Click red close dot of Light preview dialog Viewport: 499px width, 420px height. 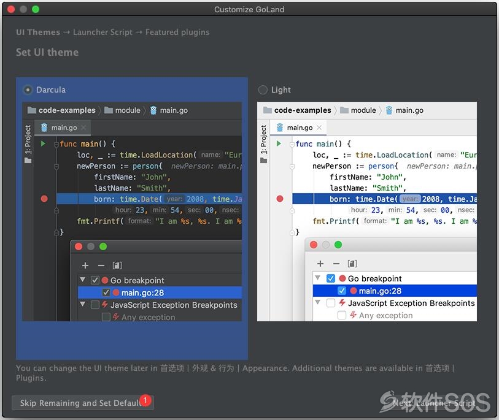click(x=314, y=245)
